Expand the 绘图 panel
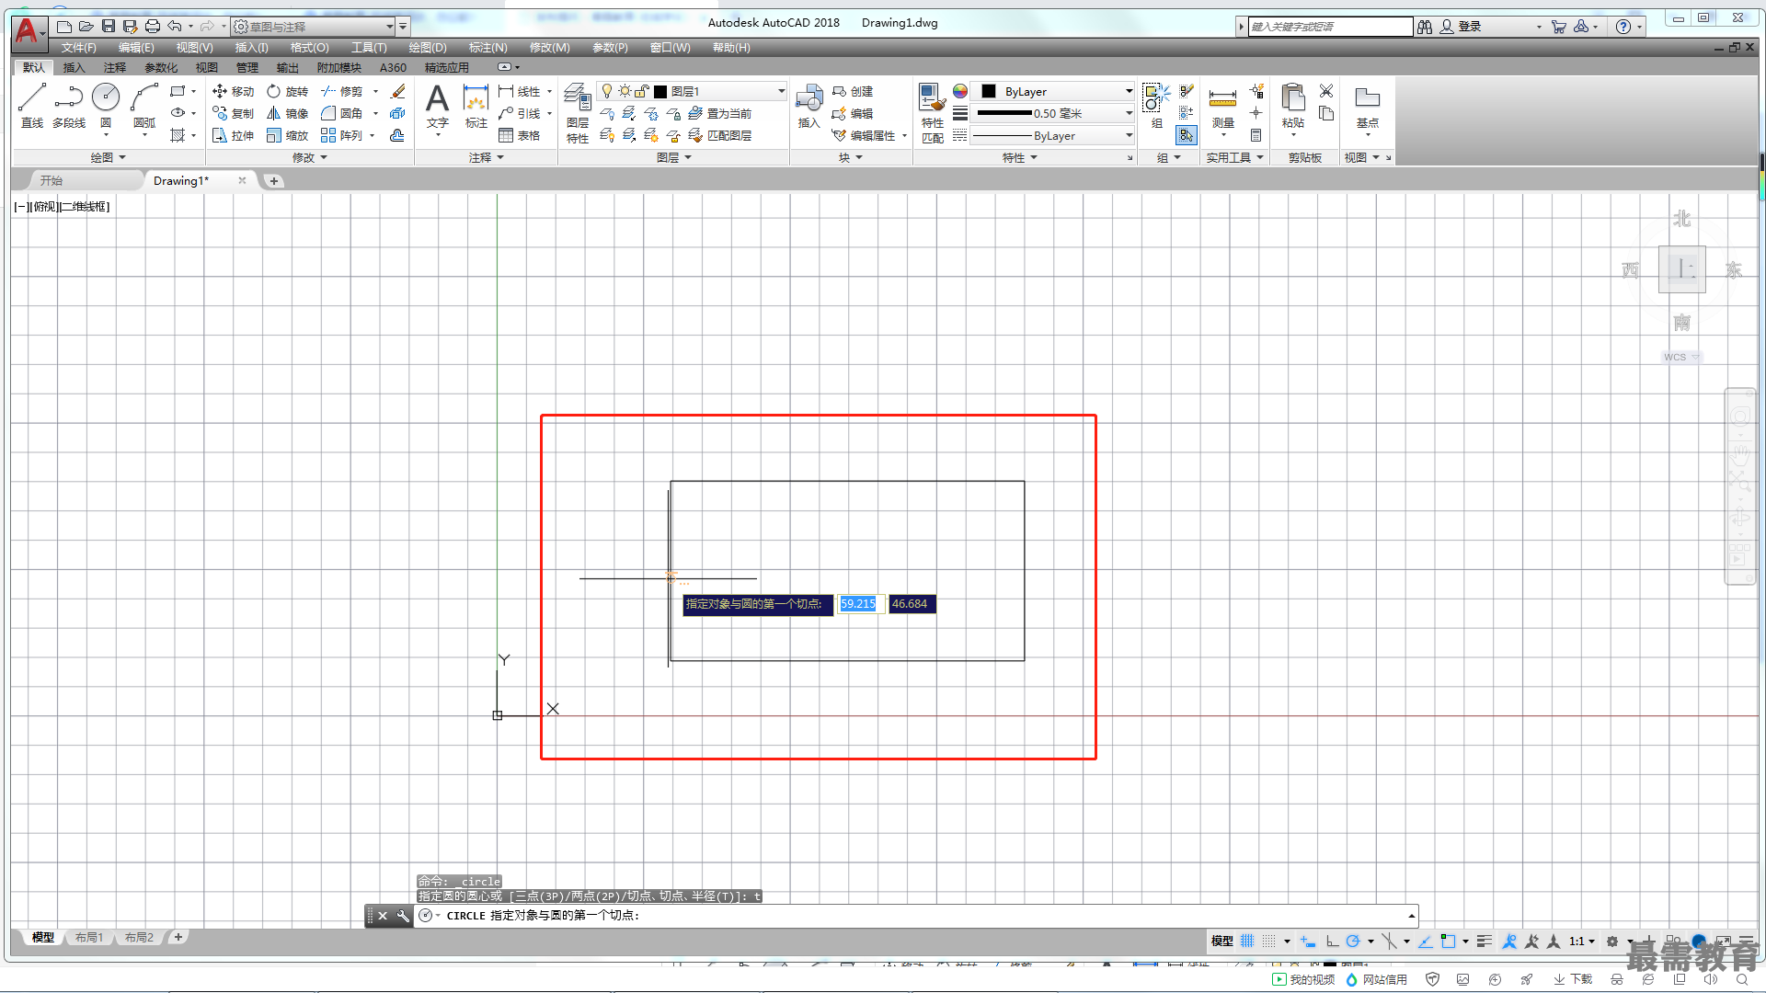Screen dimensions: 1766x993 click(x=108, y=157)
